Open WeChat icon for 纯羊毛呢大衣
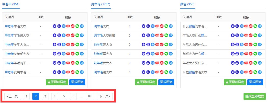This screenshot has height=103, width=267. [x=166, y=44]
